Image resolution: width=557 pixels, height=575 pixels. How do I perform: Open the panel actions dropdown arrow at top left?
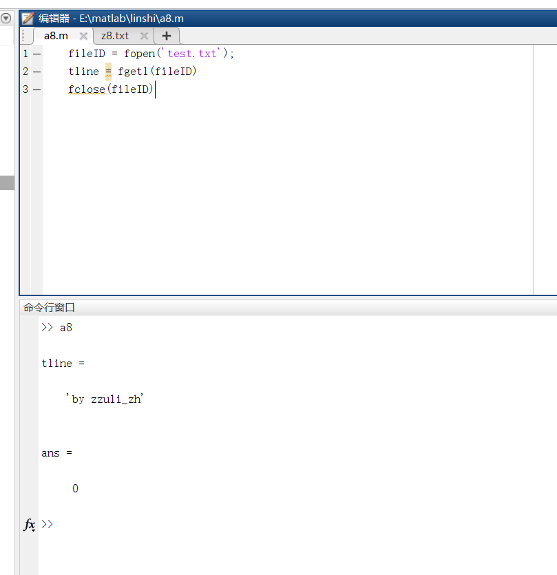click(6, 18)
